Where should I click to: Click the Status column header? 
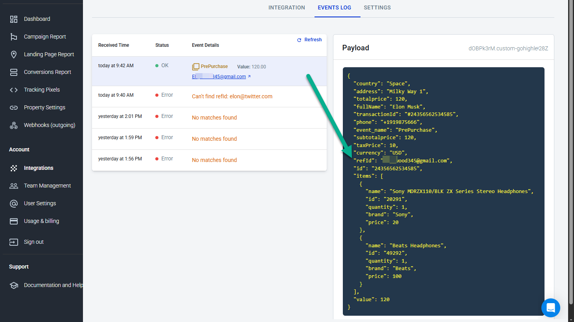point(162,45)
